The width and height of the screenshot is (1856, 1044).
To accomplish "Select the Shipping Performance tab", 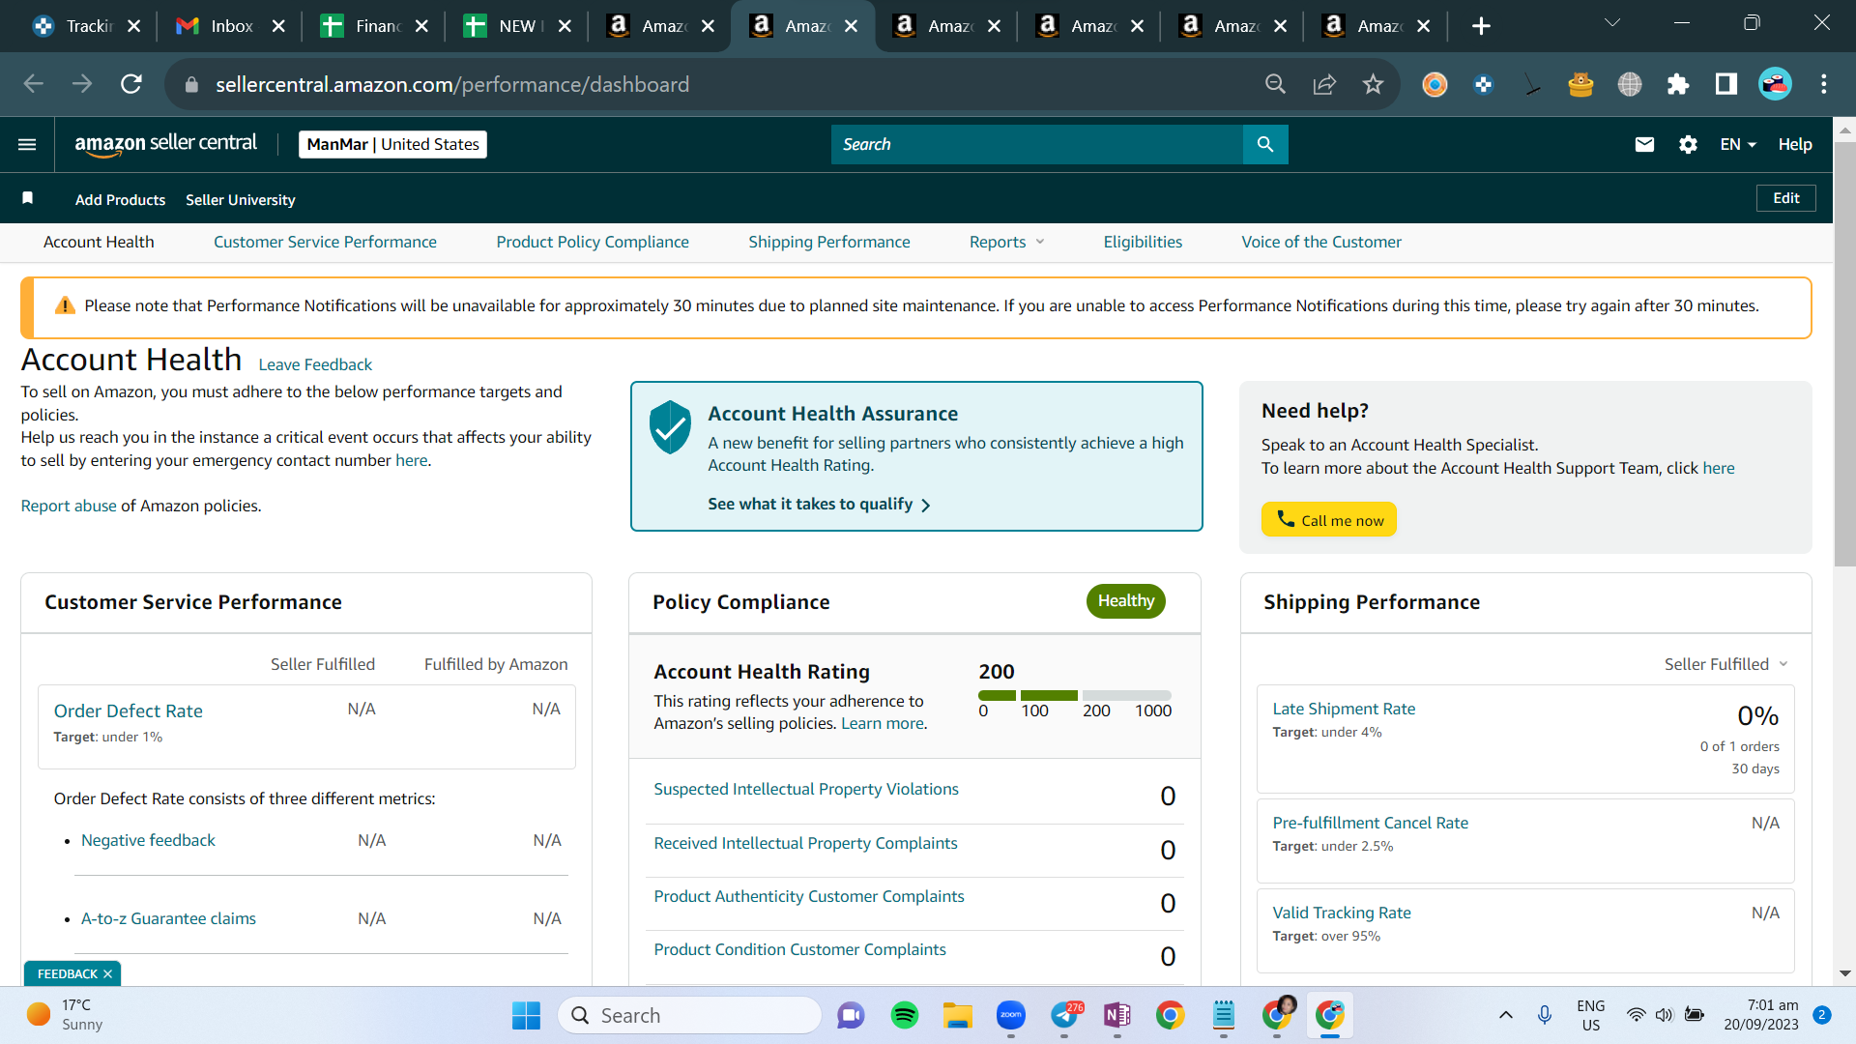I will point(829,242).
